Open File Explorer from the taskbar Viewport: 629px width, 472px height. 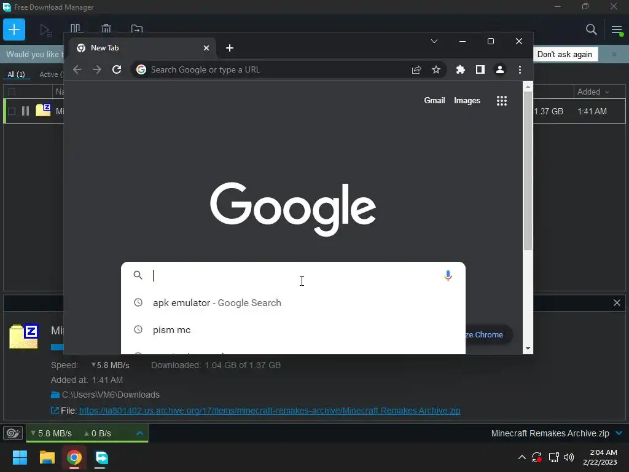click(47, 457)
